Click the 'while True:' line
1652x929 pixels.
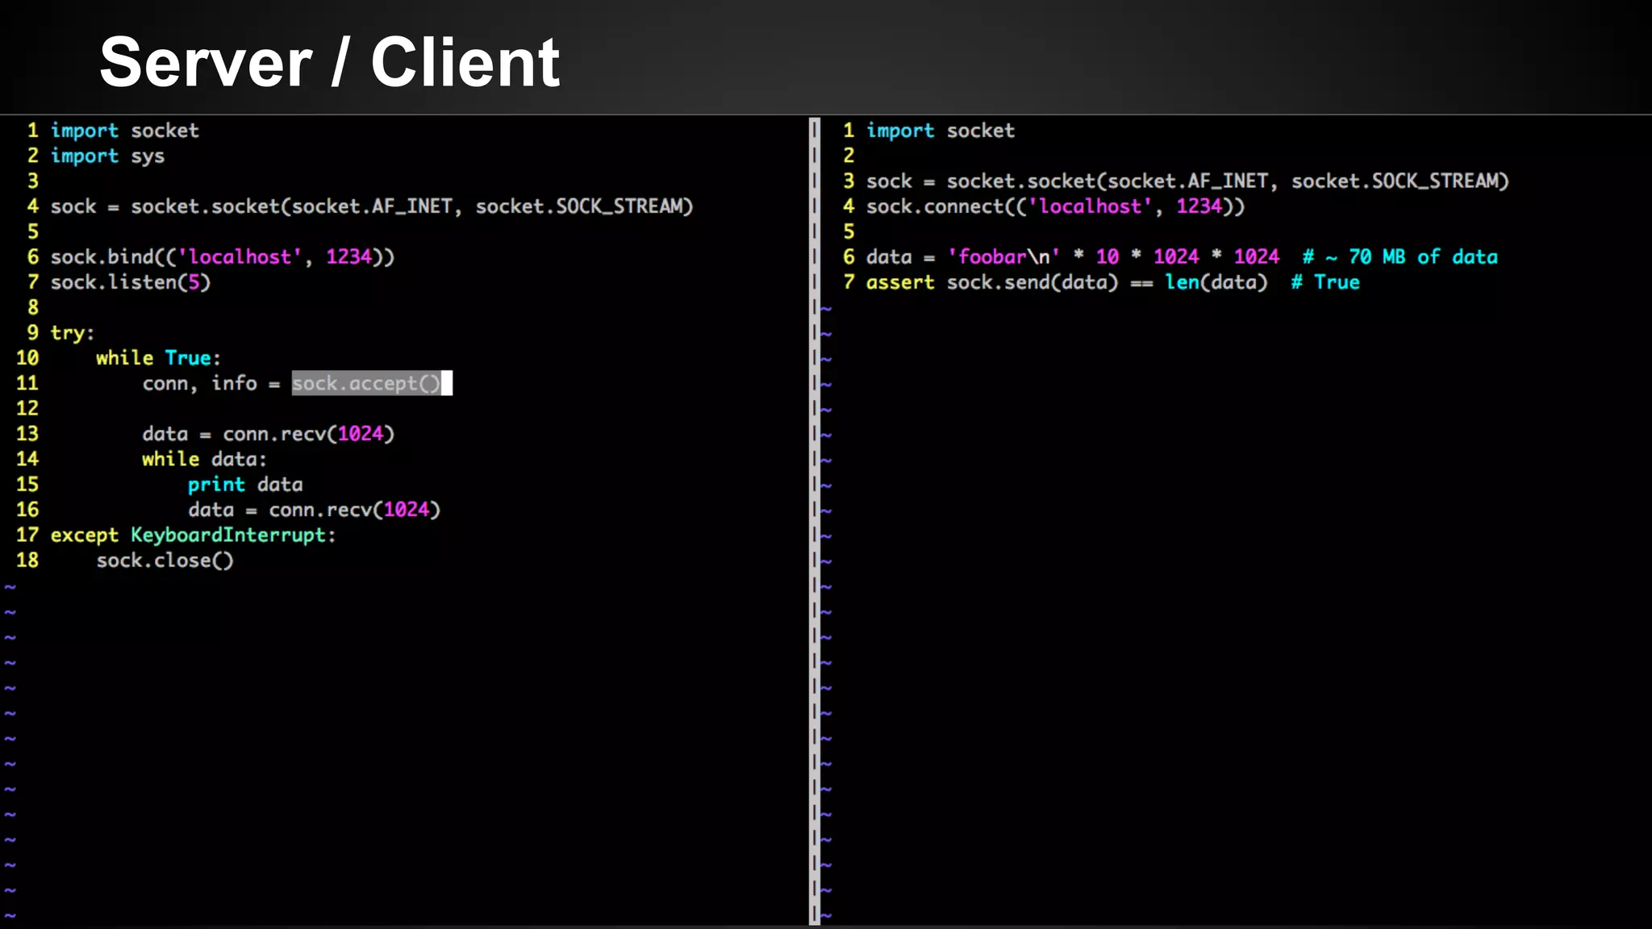[x=159, y=358]
